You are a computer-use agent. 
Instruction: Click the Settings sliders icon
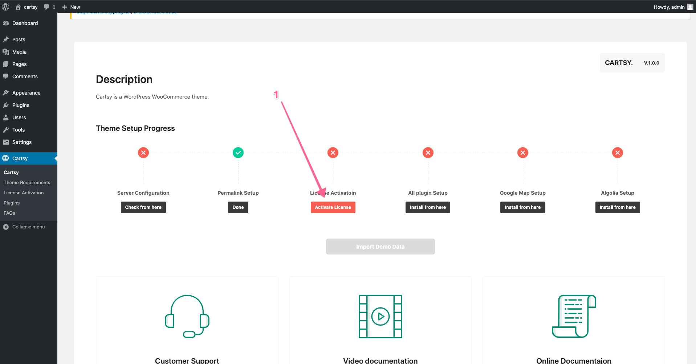(x=6, y=142)
